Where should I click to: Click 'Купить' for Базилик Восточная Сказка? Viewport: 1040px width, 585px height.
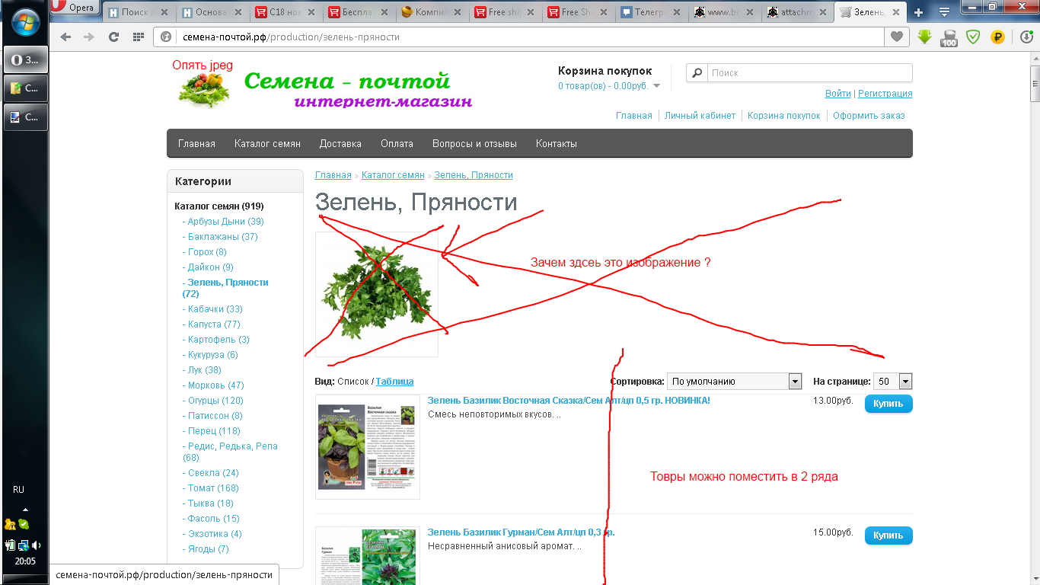(x=888, y=404)
